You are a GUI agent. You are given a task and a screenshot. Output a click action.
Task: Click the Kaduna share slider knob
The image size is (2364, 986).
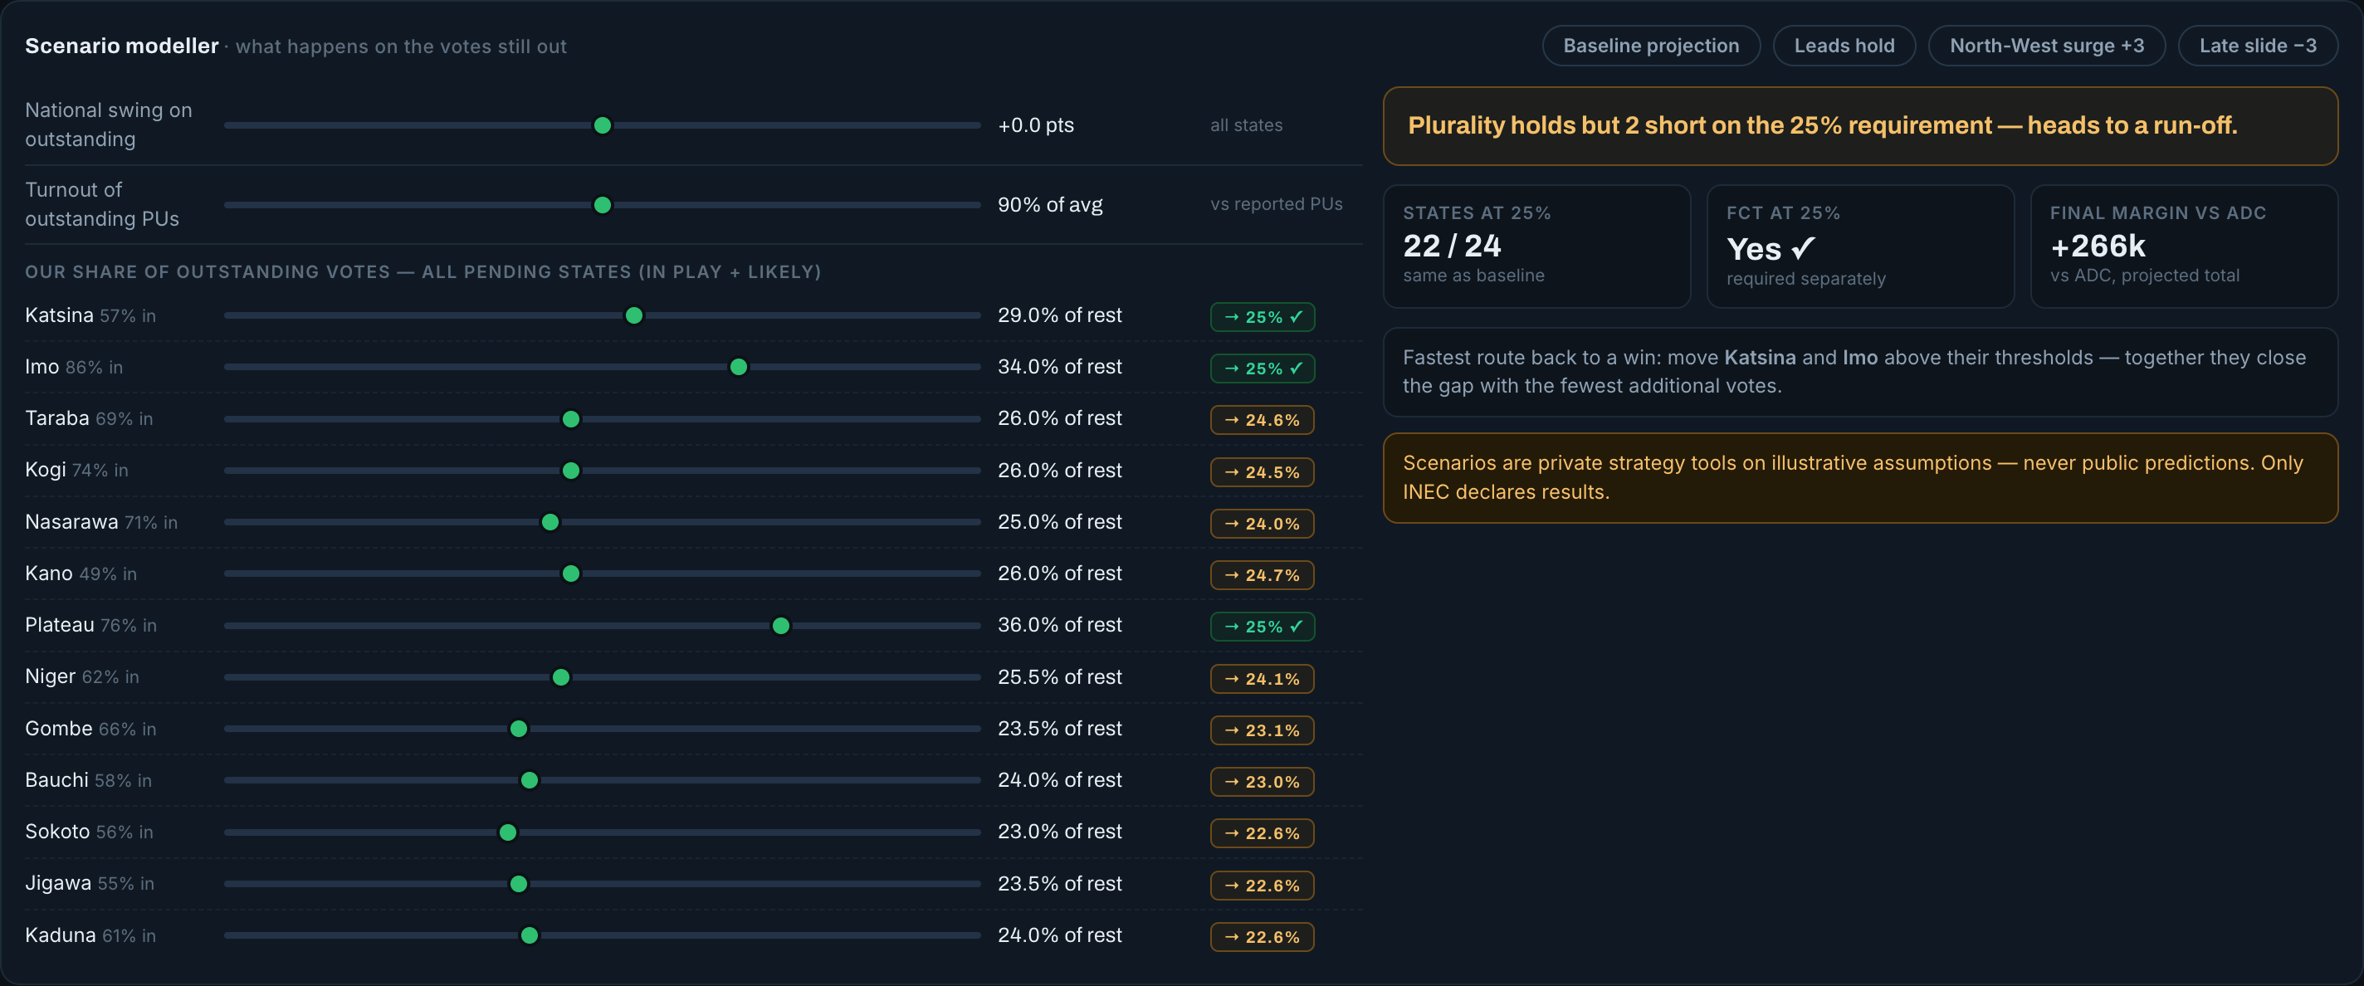(529, 935)
